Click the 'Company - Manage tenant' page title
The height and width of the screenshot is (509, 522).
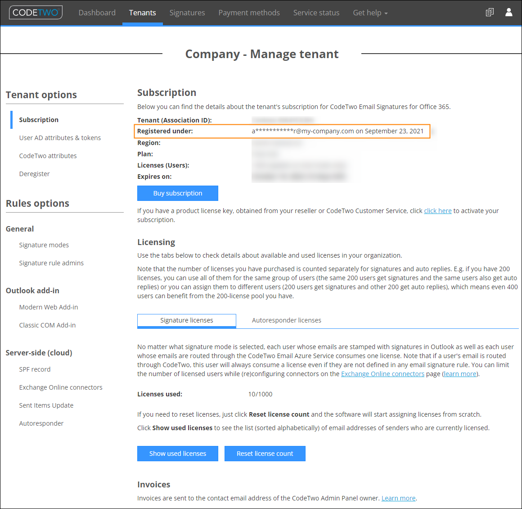pyautogui.click(x=261, y=54)
